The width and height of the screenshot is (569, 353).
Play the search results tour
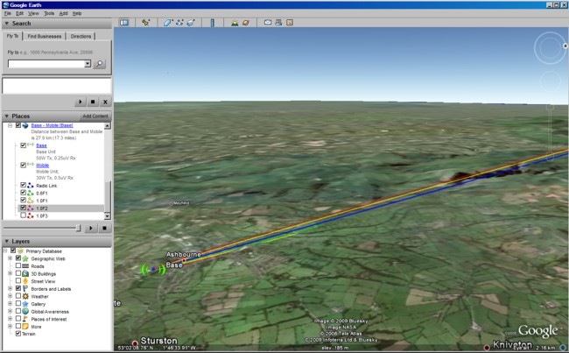pyautogui.click(x=81, y=102)
